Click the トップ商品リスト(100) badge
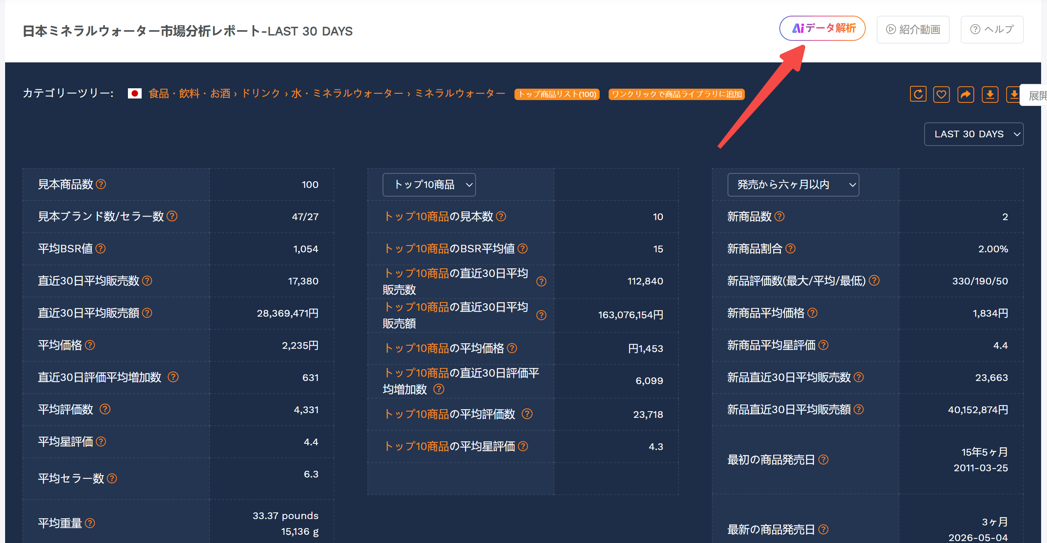 tap(557, 94)
